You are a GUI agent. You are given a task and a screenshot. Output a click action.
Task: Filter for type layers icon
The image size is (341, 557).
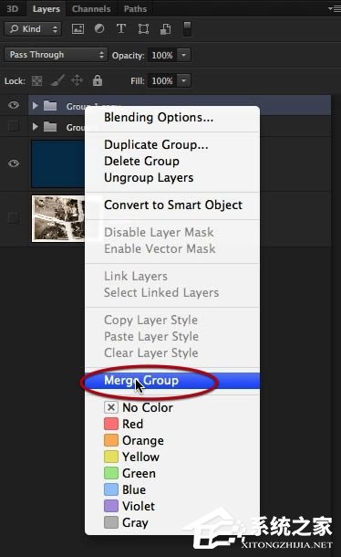pos(121,28)
